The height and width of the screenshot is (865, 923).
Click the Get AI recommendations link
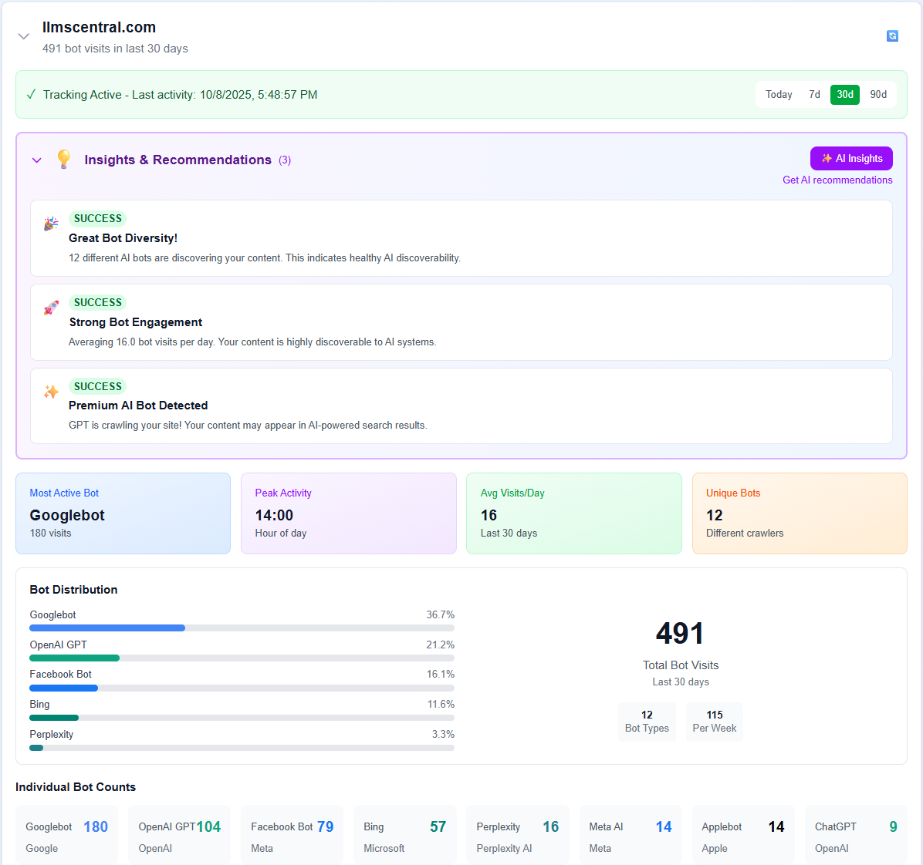pyautogui.click(x=837, y=180)
